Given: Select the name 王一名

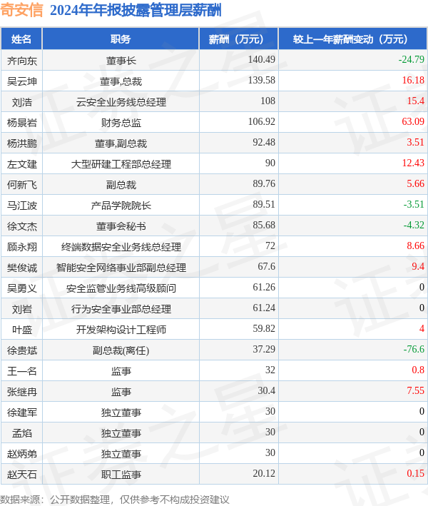Looking at the screenshot, I should click(22, 371).
